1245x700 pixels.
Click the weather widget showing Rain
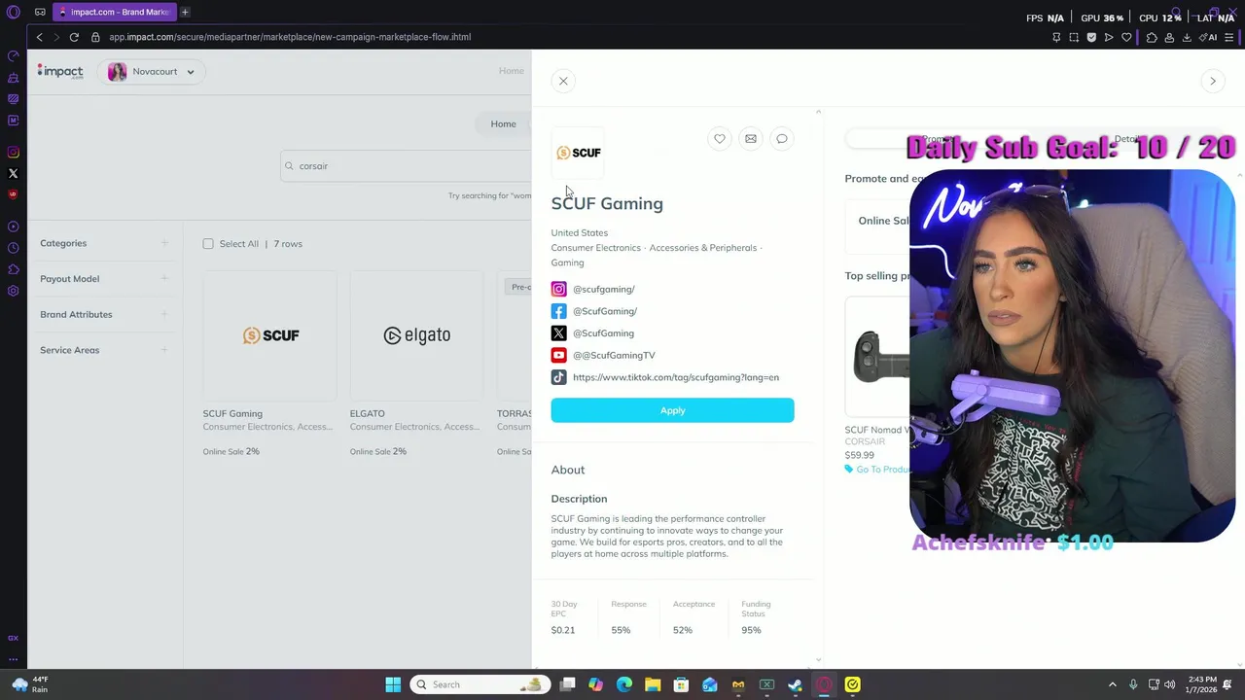click(29, 684)
